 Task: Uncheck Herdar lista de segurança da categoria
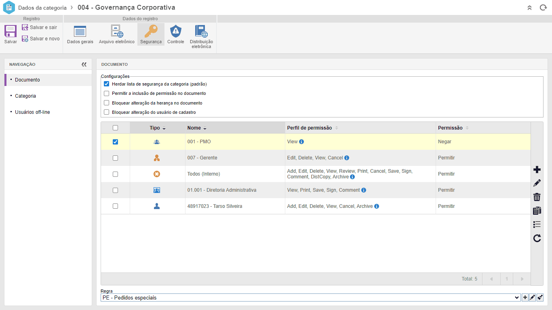(x=107, y=84)
